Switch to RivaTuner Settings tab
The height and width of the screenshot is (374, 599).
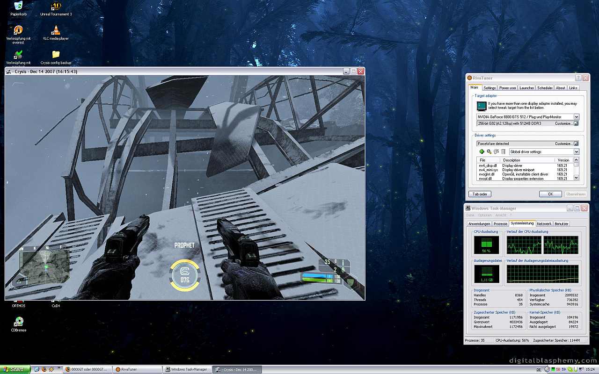click(x=489, y=88)
